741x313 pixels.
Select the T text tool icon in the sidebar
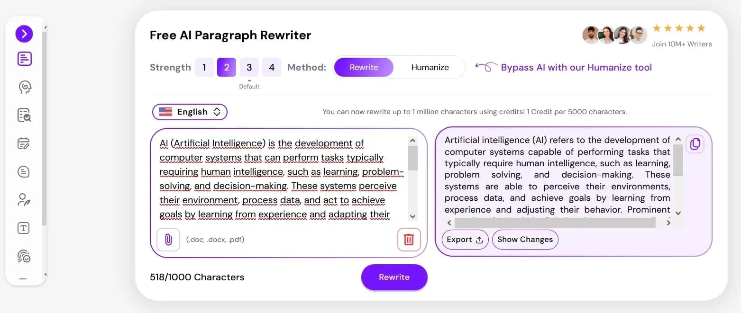[x=24, y=228]
